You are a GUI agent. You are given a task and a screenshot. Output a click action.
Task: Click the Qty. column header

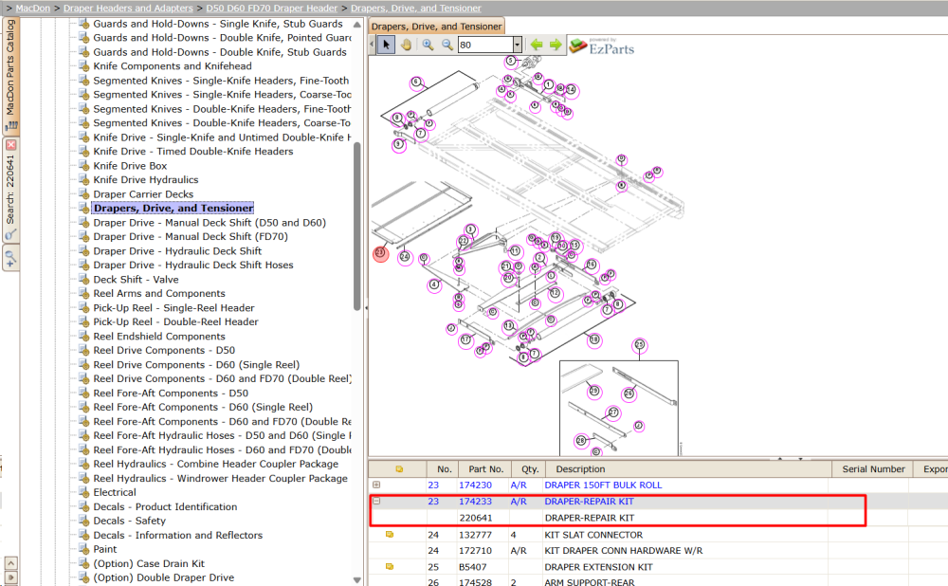point(530,468)
